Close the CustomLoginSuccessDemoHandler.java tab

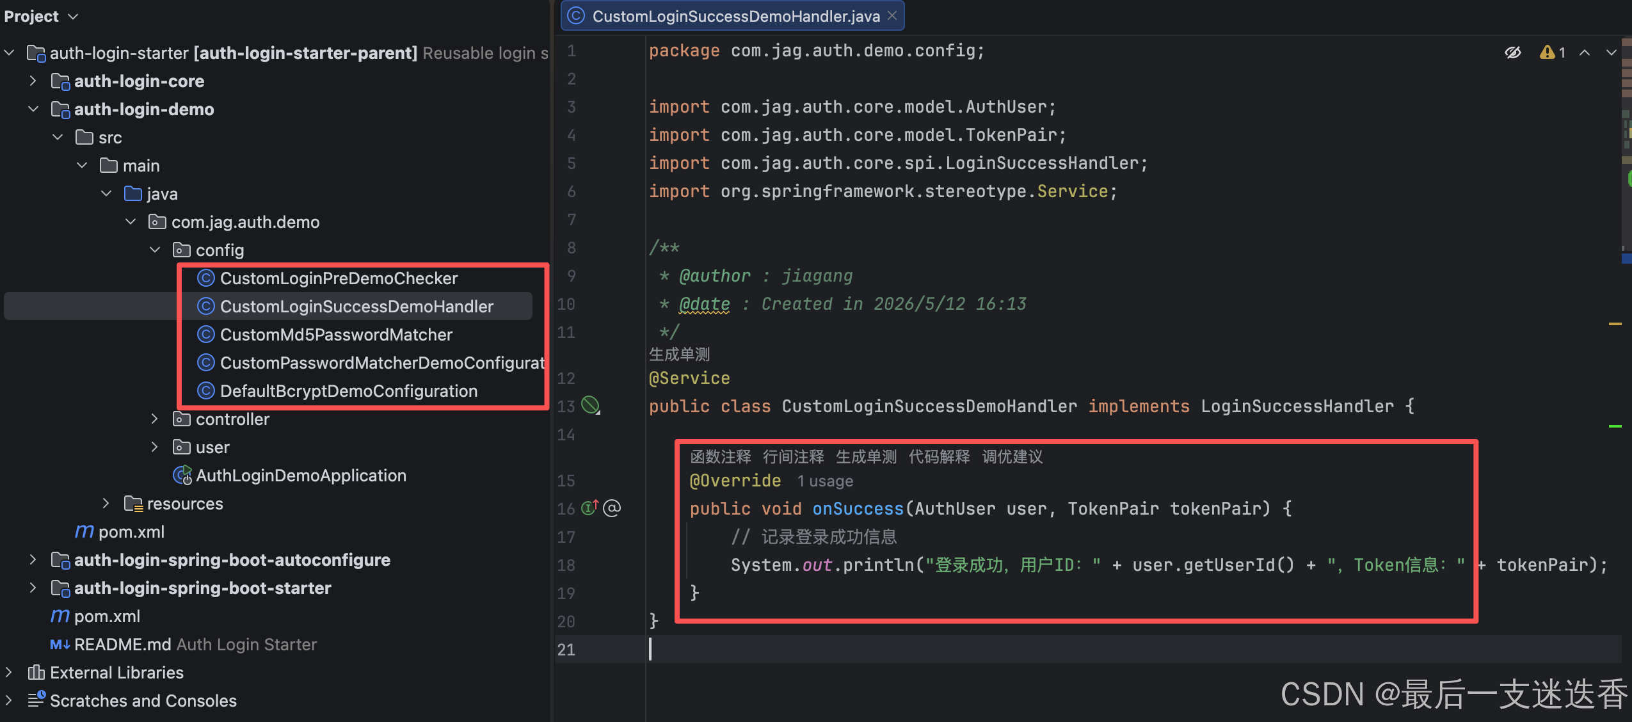892,15
